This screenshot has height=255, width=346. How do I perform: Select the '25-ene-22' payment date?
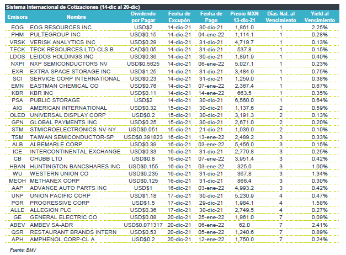coord(211,217)
